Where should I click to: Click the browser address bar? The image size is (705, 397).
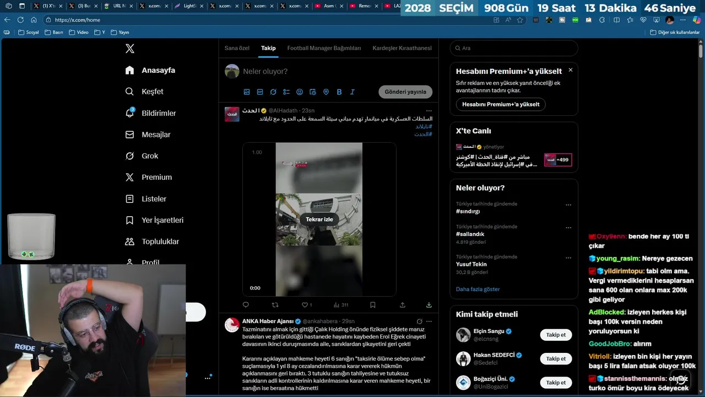(x=270, y=20)
